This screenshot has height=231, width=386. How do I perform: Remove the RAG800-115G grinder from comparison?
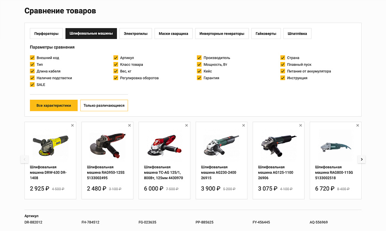pyautogui.click(x=357, y=125)
